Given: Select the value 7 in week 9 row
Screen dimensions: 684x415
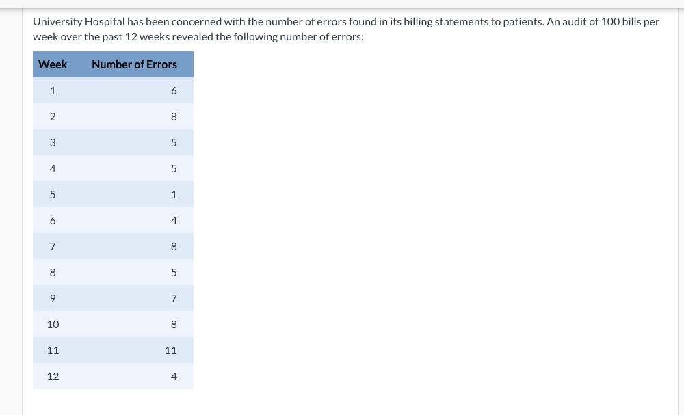Looking at the screenshot, I should [x=174, y=298].
